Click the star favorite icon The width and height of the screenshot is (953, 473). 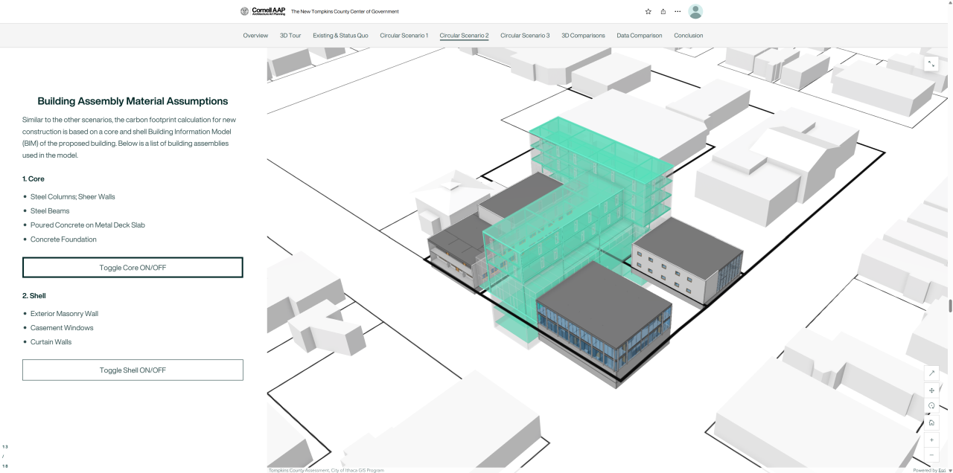[x=647, y=11]
